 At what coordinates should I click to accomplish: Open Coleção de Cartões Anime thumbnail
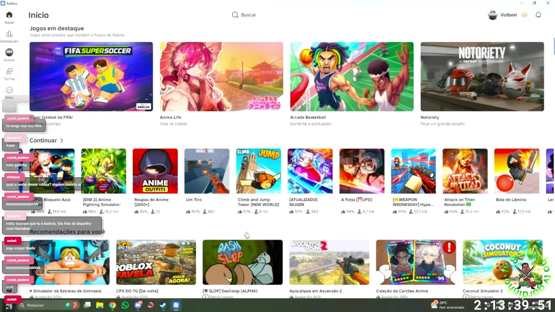point(416,262)
